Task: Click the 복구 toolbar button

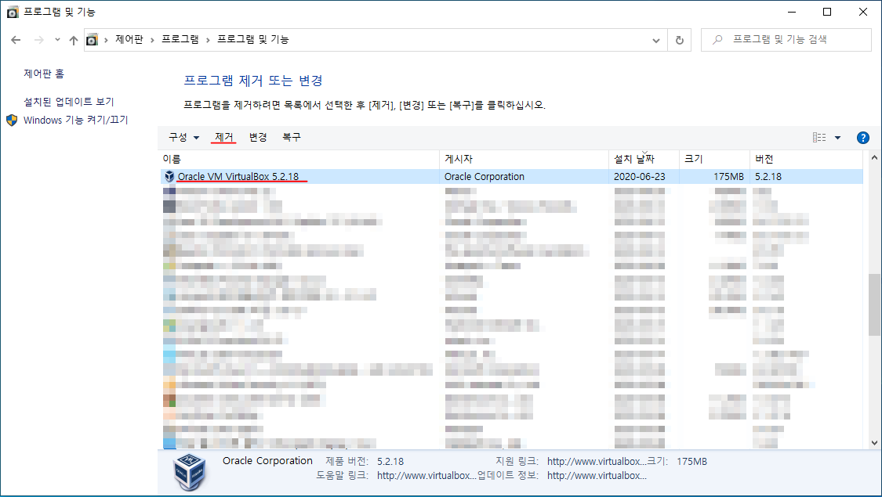Action: [292, 137]
